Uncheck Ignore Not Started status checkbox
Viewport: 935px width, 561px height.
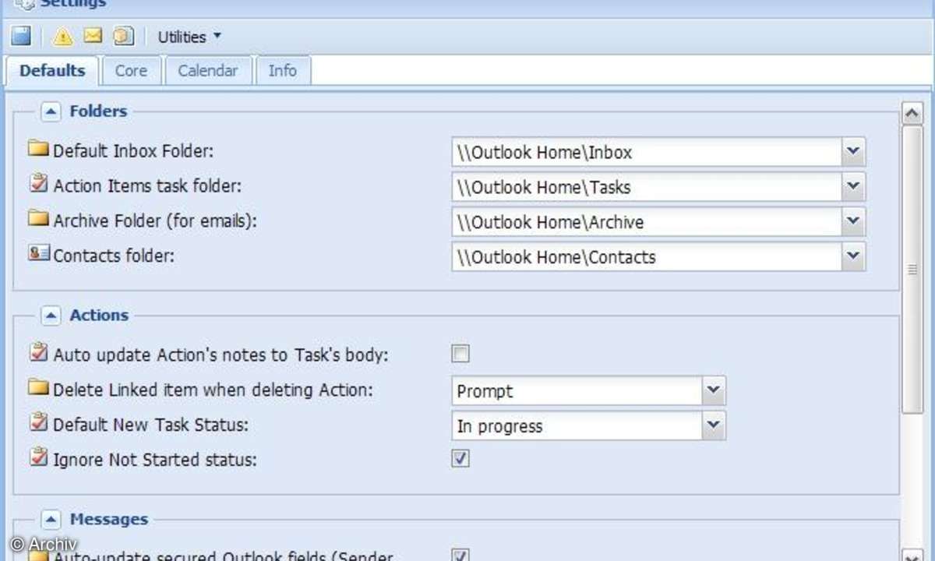tap(460, 458)
